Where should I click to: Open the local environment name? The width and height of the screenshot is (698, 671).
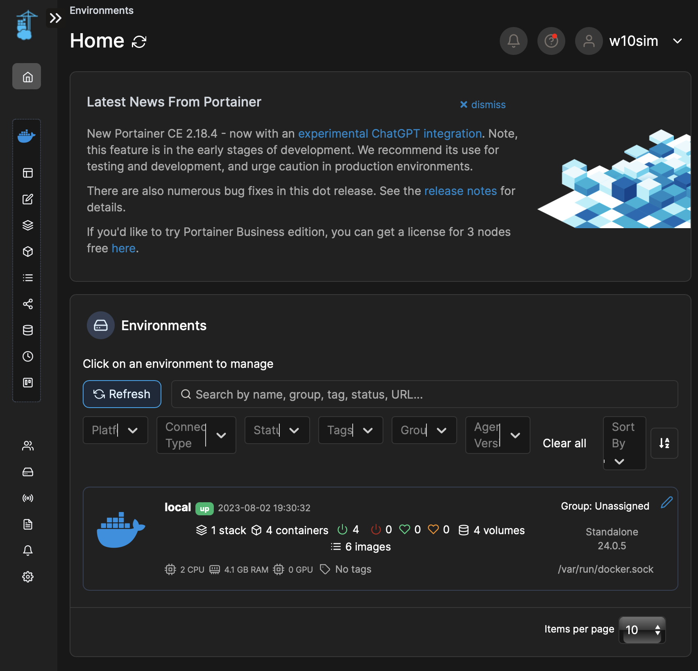(178, 507)
